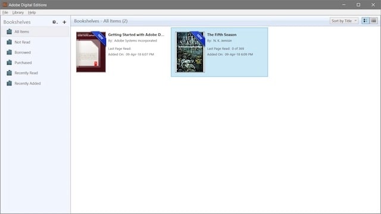
Task: Click author text 'Adobe Systems Incorporated'
Action: [x=136, y=40]
